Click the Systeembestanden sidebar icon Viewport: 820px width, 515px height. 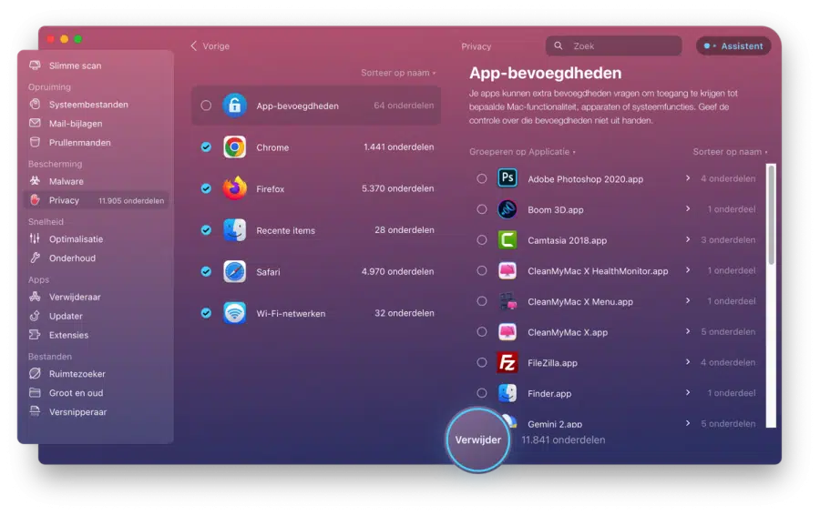click(x=35, y=104)
